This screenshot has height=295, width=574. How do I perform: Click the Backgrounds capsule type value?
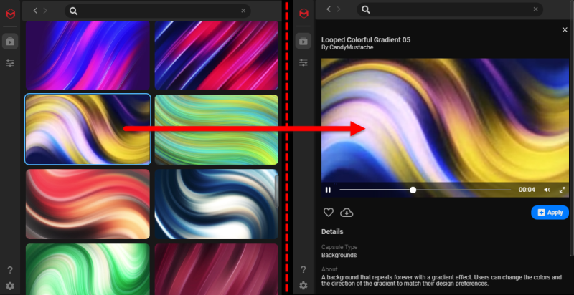click(x=339, y=255)
